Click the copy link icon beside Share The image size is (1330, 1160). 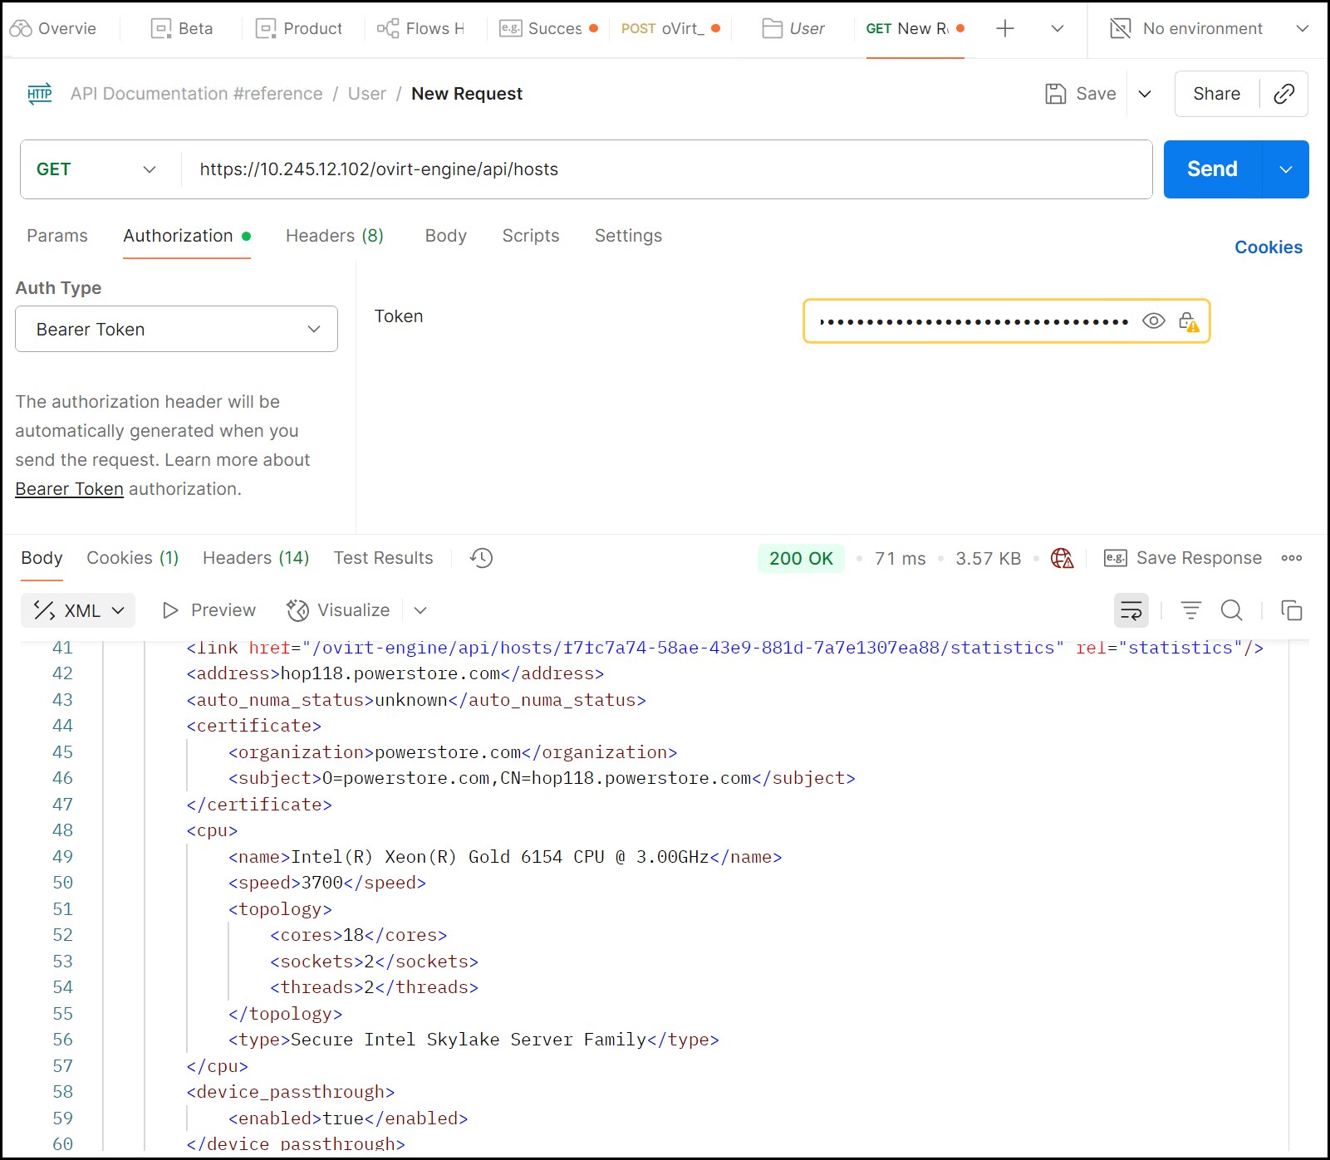pos(1283,94)
